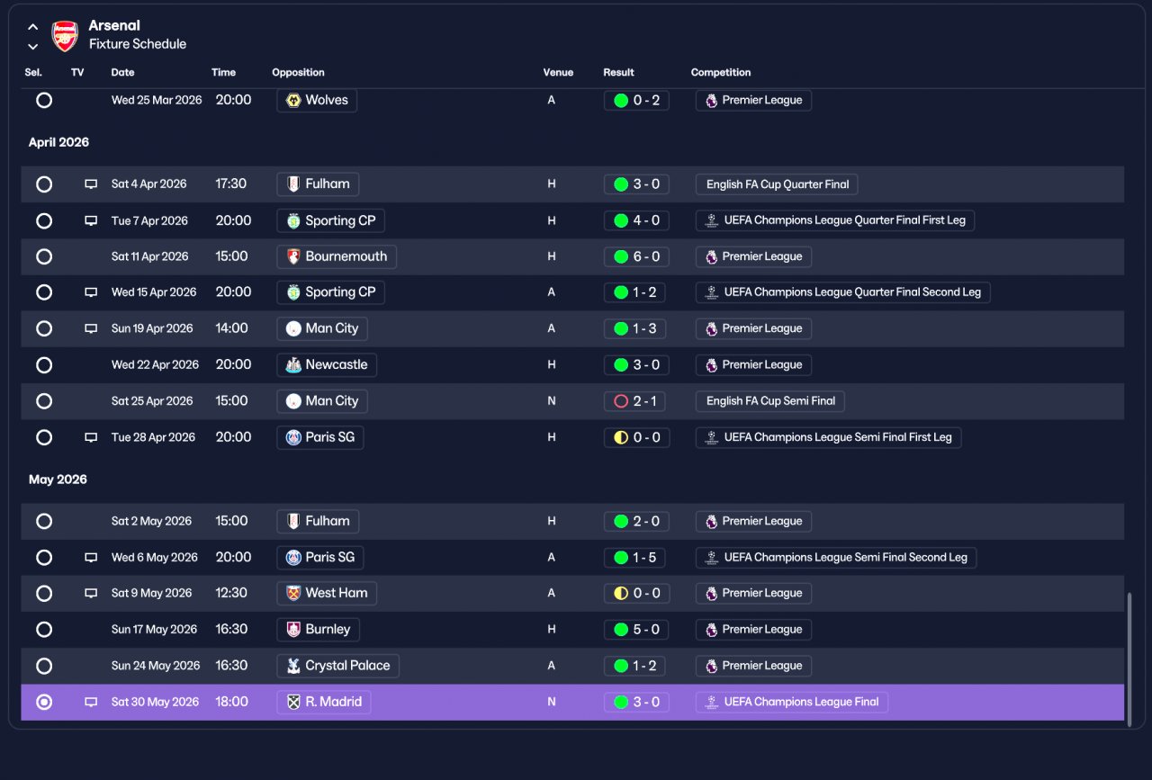
Task: Open UEFA Champions League Final competition
Action: [792, 702]
